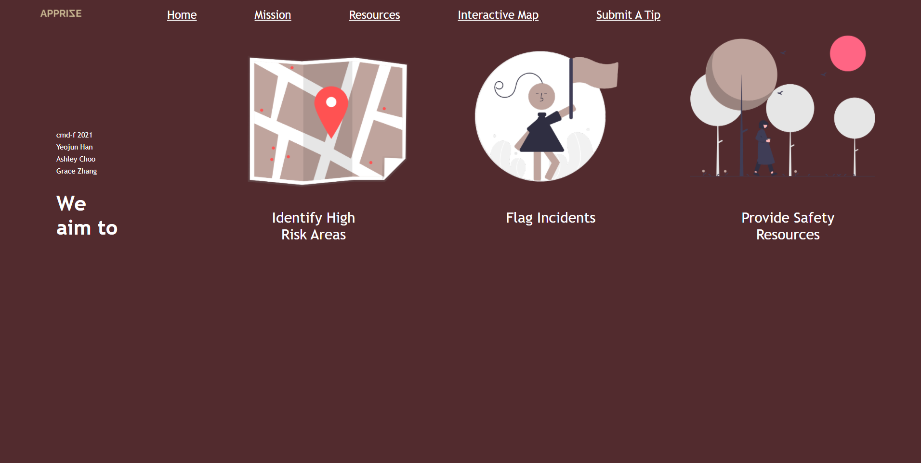Click the walking person among trees

[x=763, y=147]
